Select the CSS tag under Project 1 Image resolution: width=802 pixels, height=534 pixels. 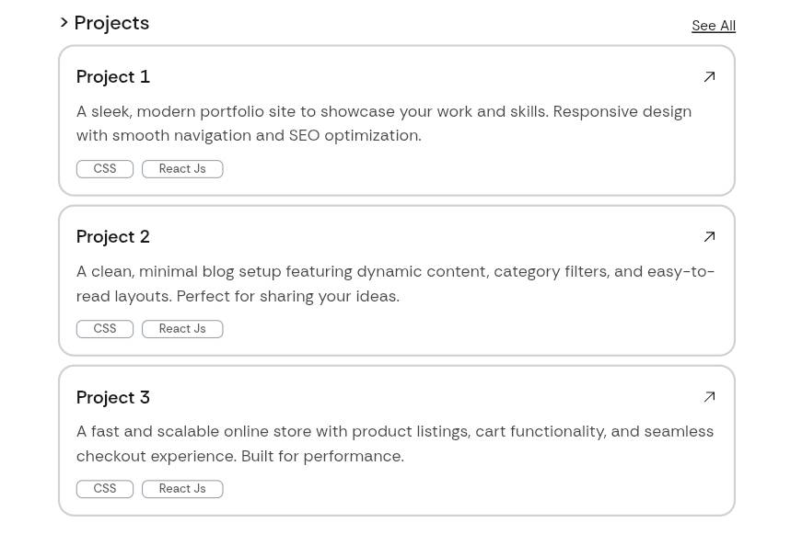tap(104, 168)
